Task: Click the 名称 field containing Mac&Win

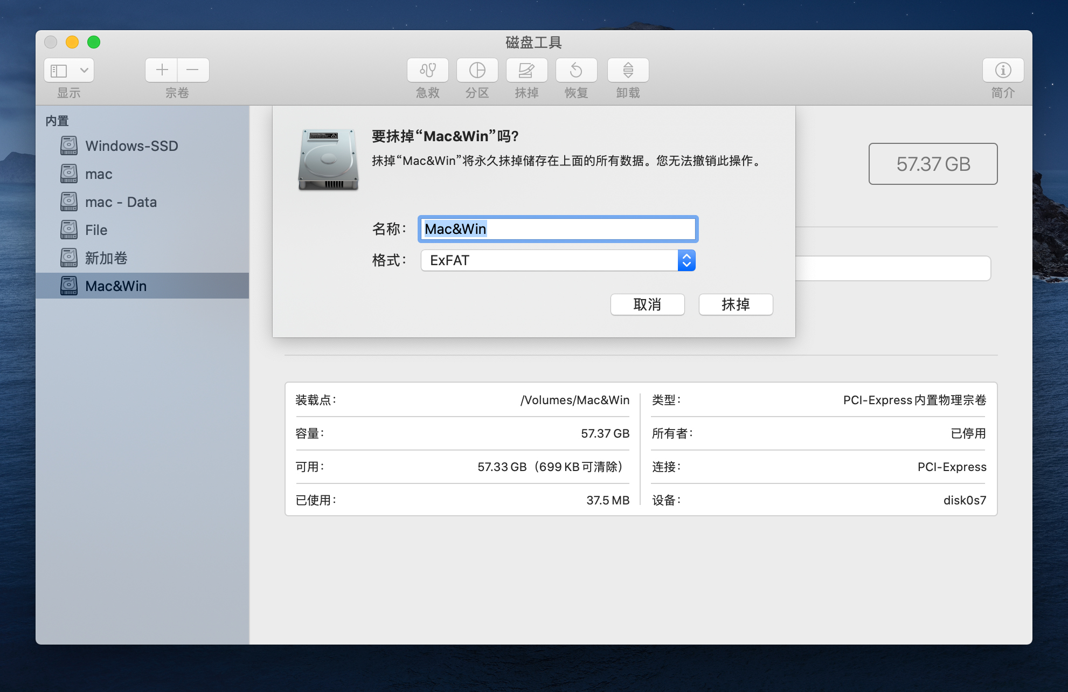Action: click(558, 229)
